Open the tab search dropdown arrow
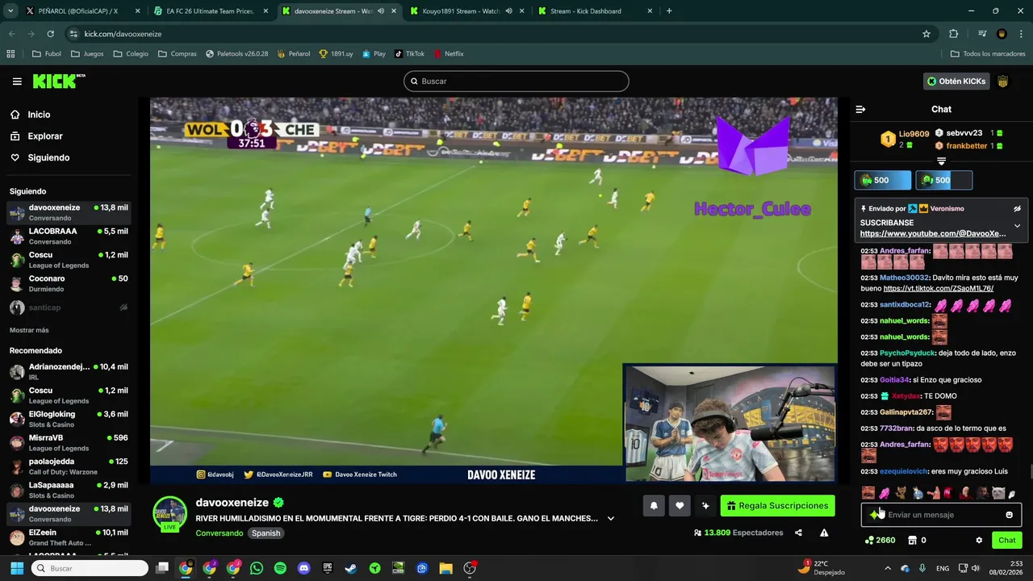 [10, 11]
